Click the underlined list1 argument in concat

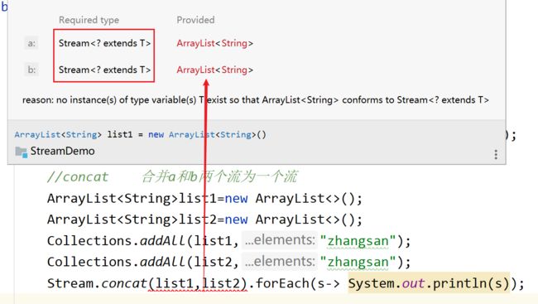174,283
